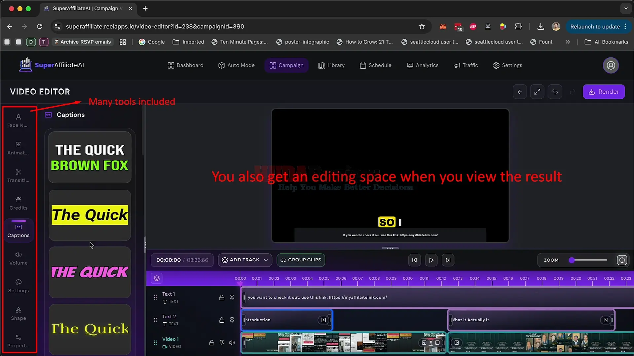The width and height of the screenshot is (634, 356).
Task: Adjust the timeline ZOOM slider
Action: click(589, 260)
